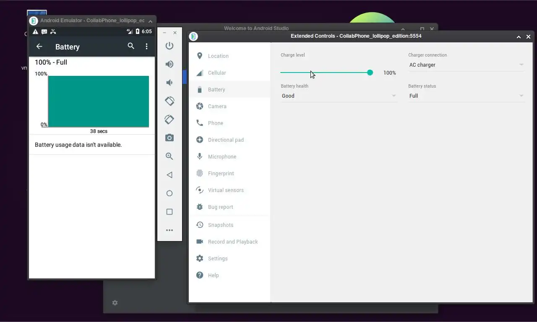The height and width of the screenshot is (322, 537).
Task: Open the Bug report section
Action: 229,207
